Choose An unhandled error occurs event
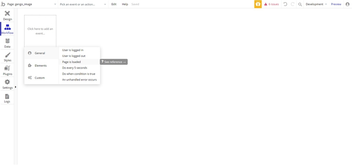 point(79,80)
